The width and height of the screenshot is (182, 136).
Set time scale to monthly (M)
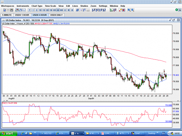click(72, 10)
